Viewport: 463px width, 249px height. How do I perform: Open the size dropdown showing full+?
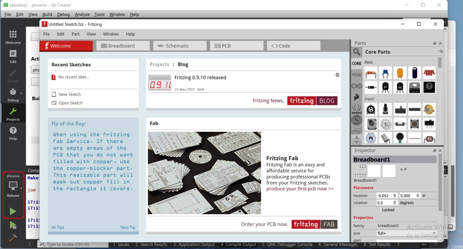click(407, 233)
